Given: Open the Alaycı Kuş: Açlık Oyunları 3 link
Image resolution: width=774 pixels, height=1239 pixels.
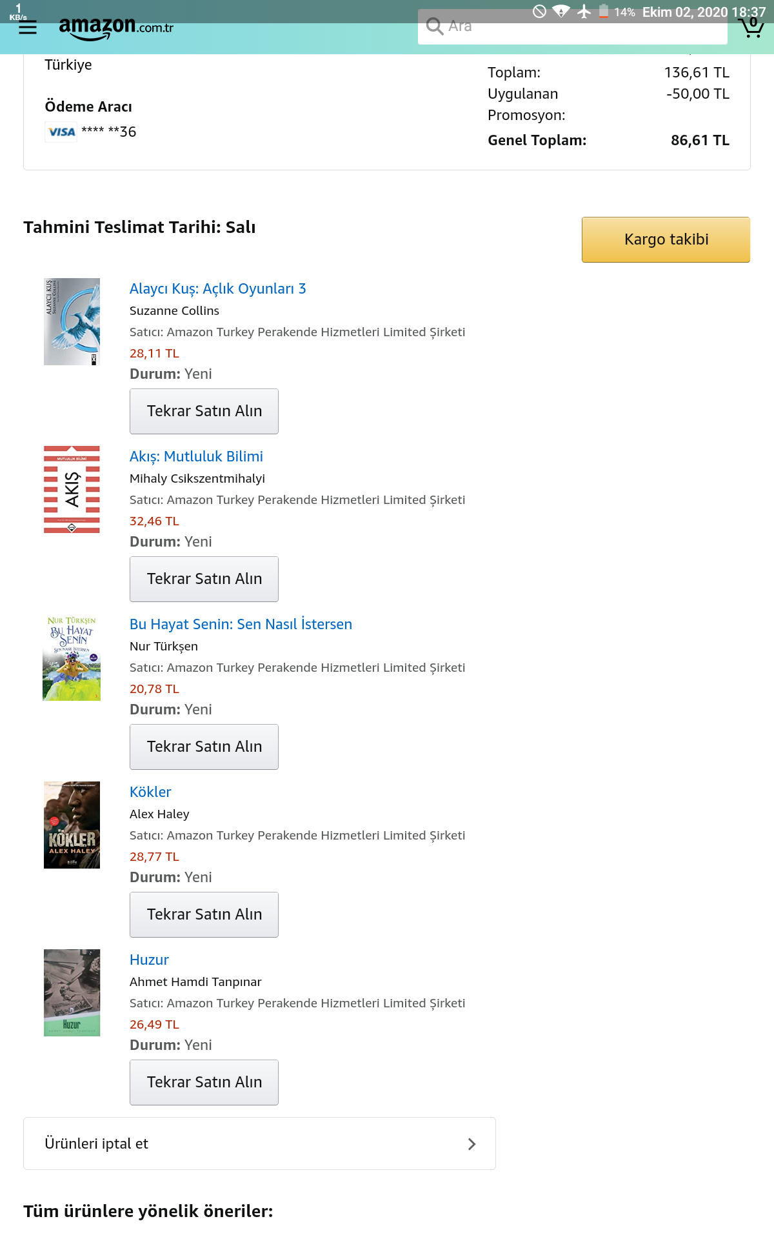Looking at the screenshot, I should [x=217, y=288].
